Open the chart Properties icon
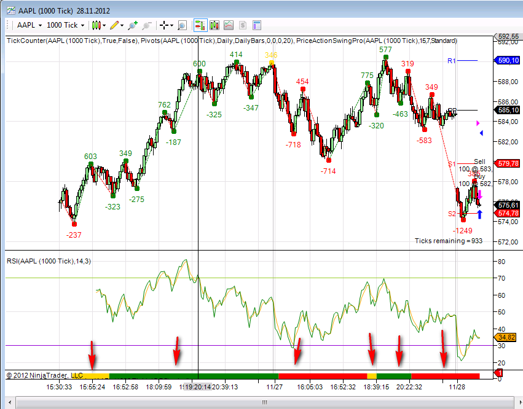The image size is (523, 409). point(257,25)
